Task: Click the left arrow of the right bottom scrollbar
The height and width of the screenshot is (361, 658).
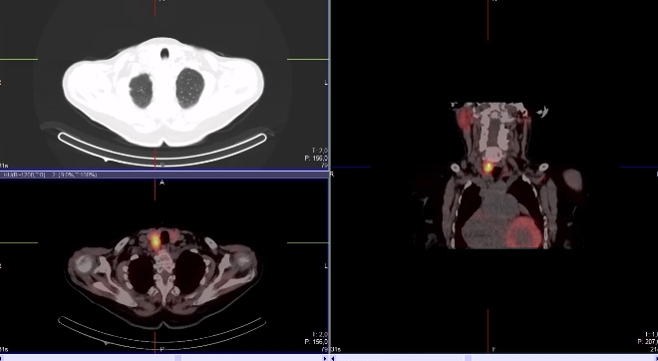Action: (x=334, y=358)
